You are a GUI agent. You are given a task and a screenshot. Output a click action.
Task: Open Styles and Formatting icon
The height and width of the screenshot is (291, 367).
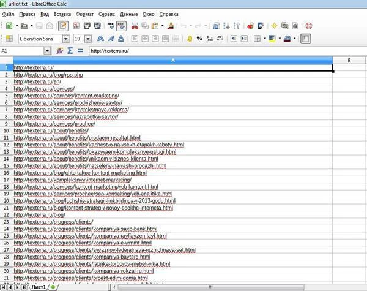9,39
